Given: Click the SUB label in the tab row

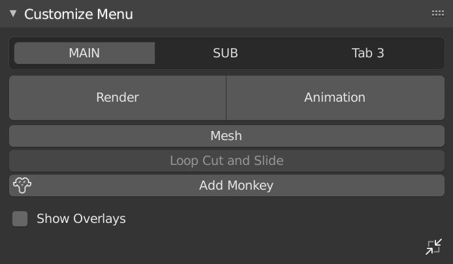Looking at the screenshot, I should click(x=225, y=53).
